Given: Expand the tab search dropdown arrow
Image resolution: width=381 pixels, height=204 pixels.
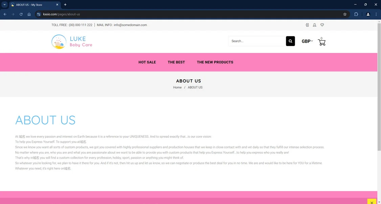Looking at the screenshot, I should (x=4, y=5).
